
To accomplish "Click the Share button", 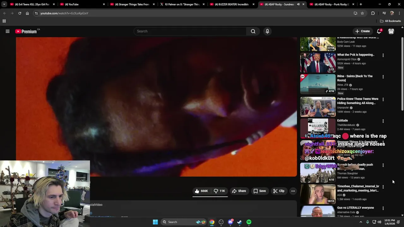I will tap(239, 191).
